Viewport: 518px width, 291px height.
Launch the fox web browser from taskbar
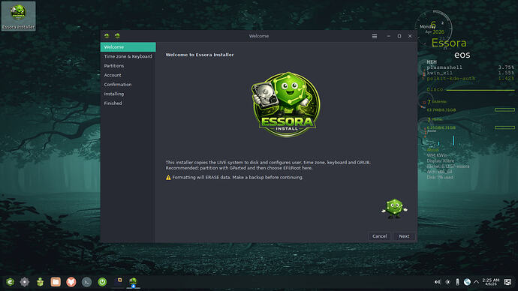tap(71, 282)
